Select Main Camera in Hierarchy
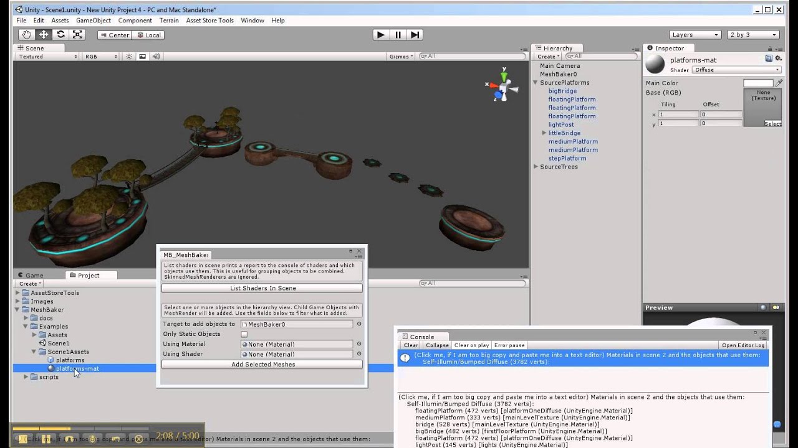 [x=560, y=66]
